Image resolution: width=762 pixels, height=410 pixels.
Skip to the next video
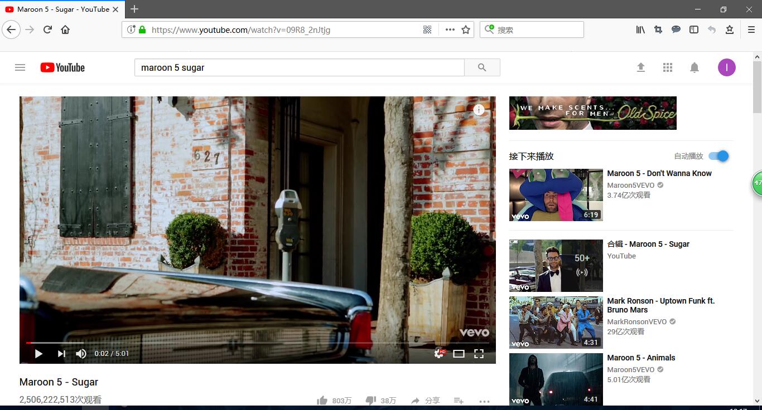coord(61,354)
